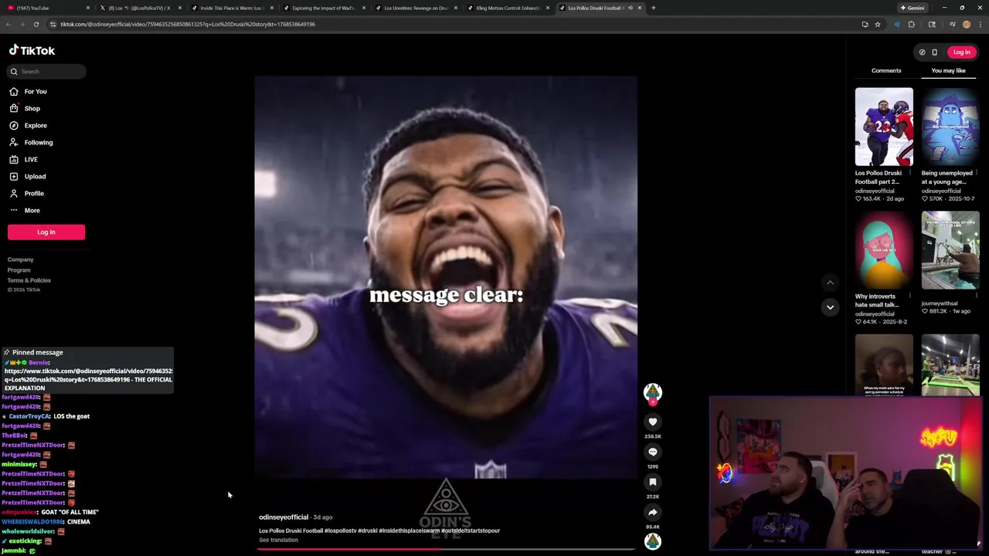Click the #druski hashtag
This screenshot has width=989, height=556.
(x=368, y=531)
